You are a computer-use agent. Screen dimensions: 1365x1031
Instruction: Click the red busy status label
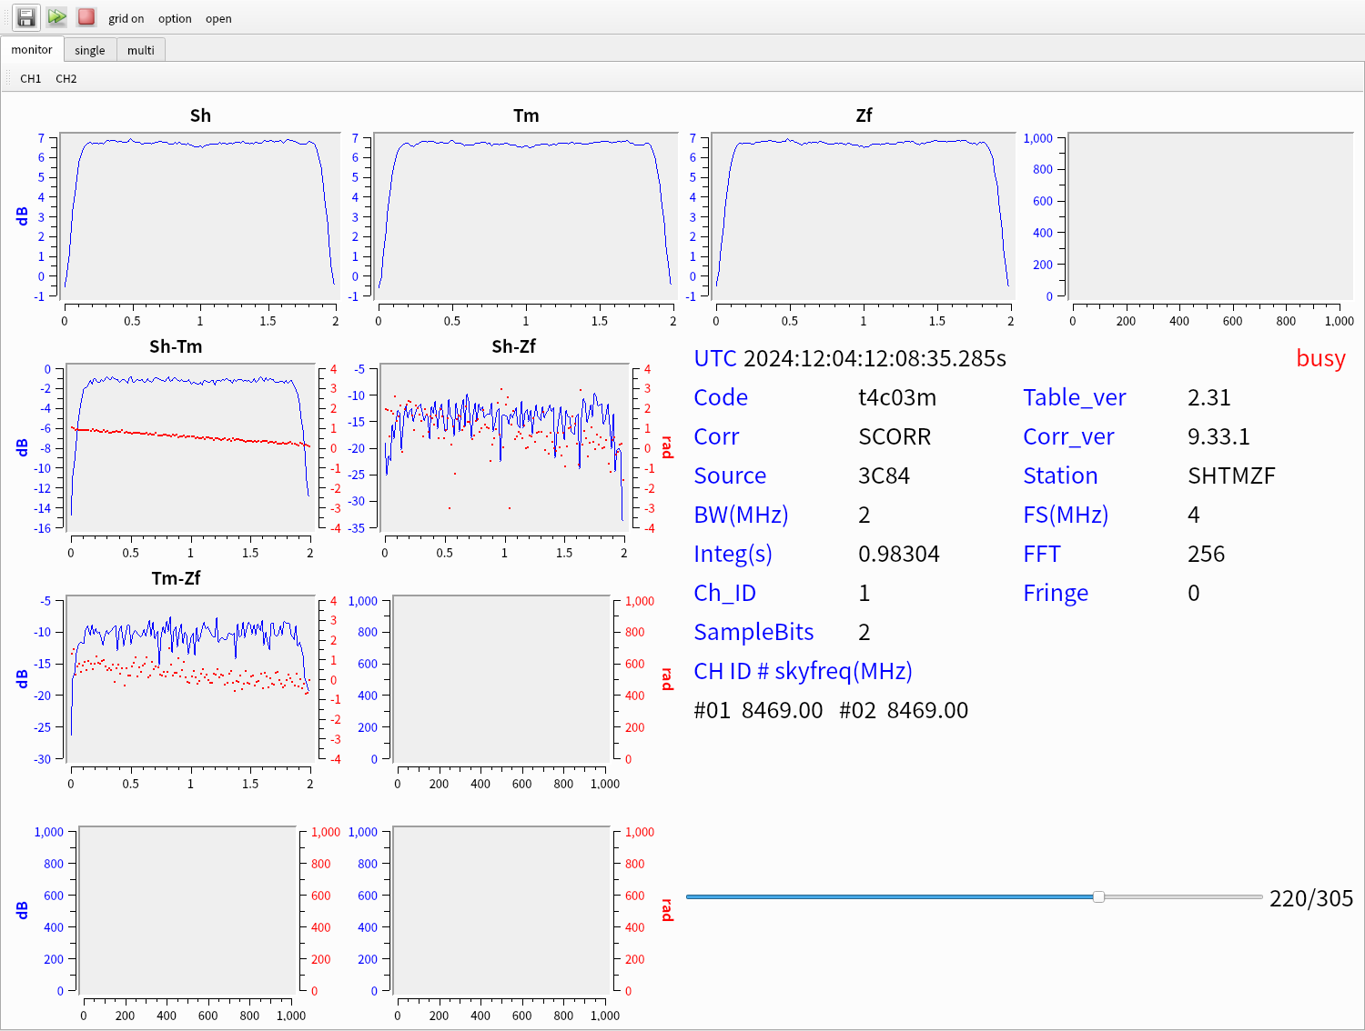[x=1319, y=358]
